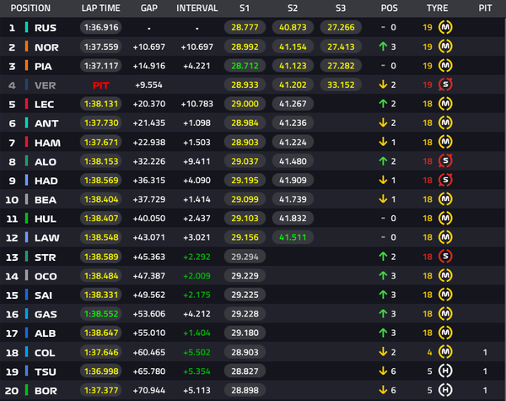Click the yellow down arrow in VER row
Viewport: 506px width, 401px height.
click(x=383, y=84)
